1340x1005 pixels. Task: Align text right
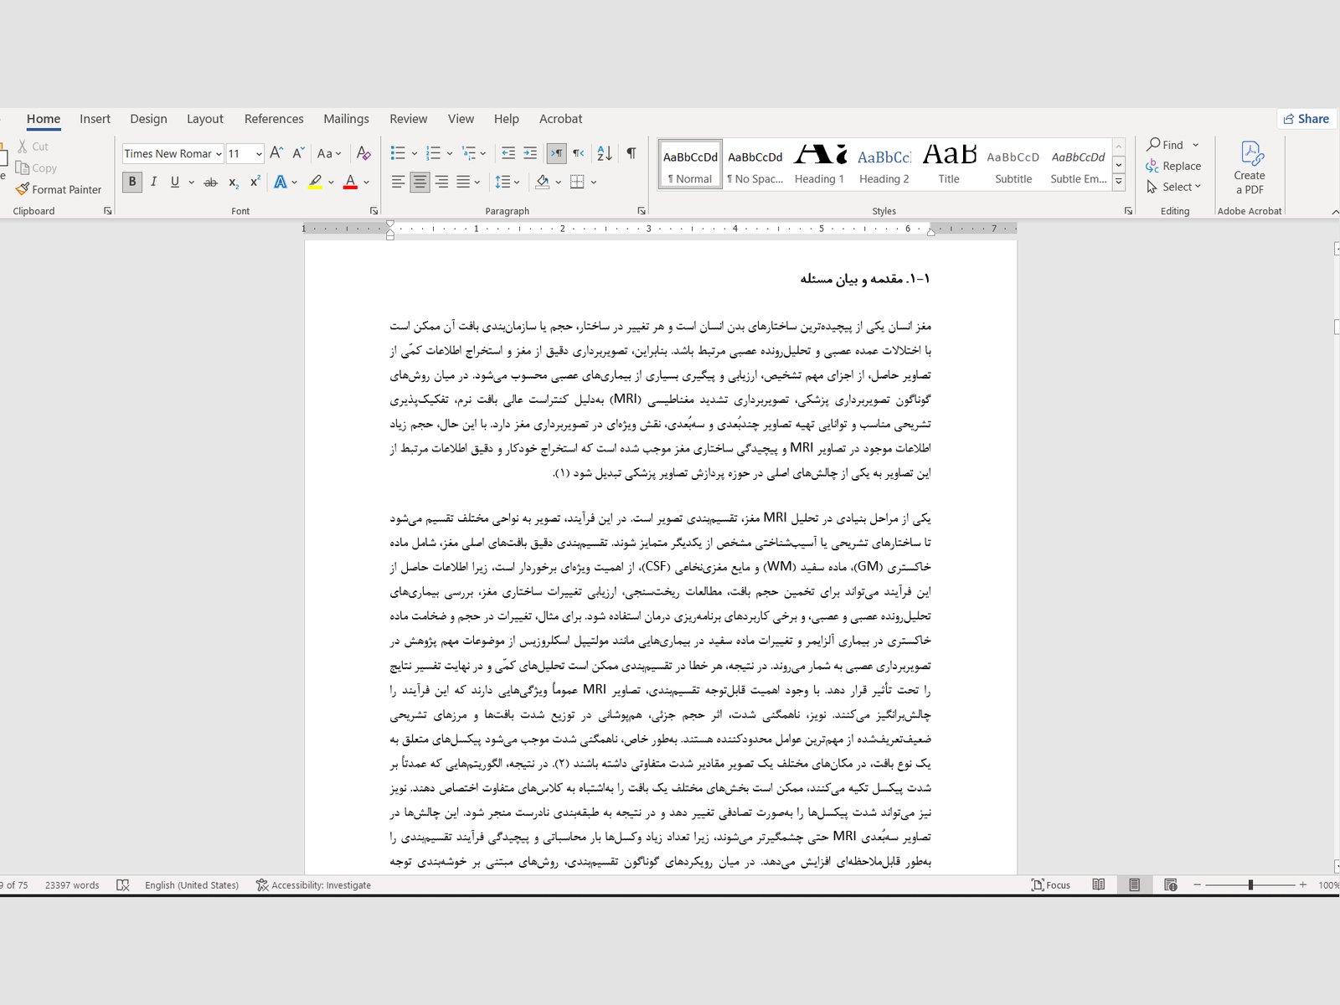[441, 182]
